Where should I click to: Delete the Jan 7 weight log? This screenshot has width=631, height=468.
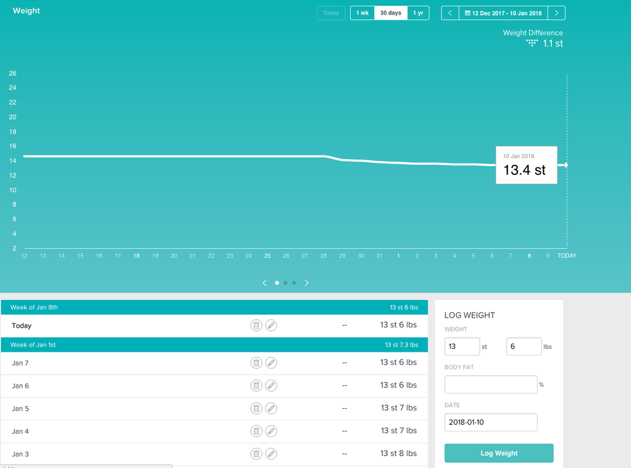coord(256,363)
